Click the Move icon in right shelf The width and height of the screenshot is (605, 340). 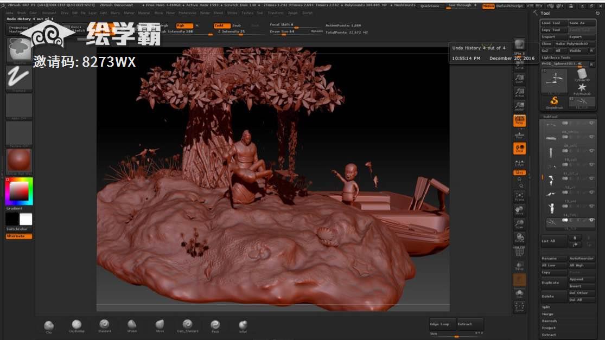tap(519, 210)
